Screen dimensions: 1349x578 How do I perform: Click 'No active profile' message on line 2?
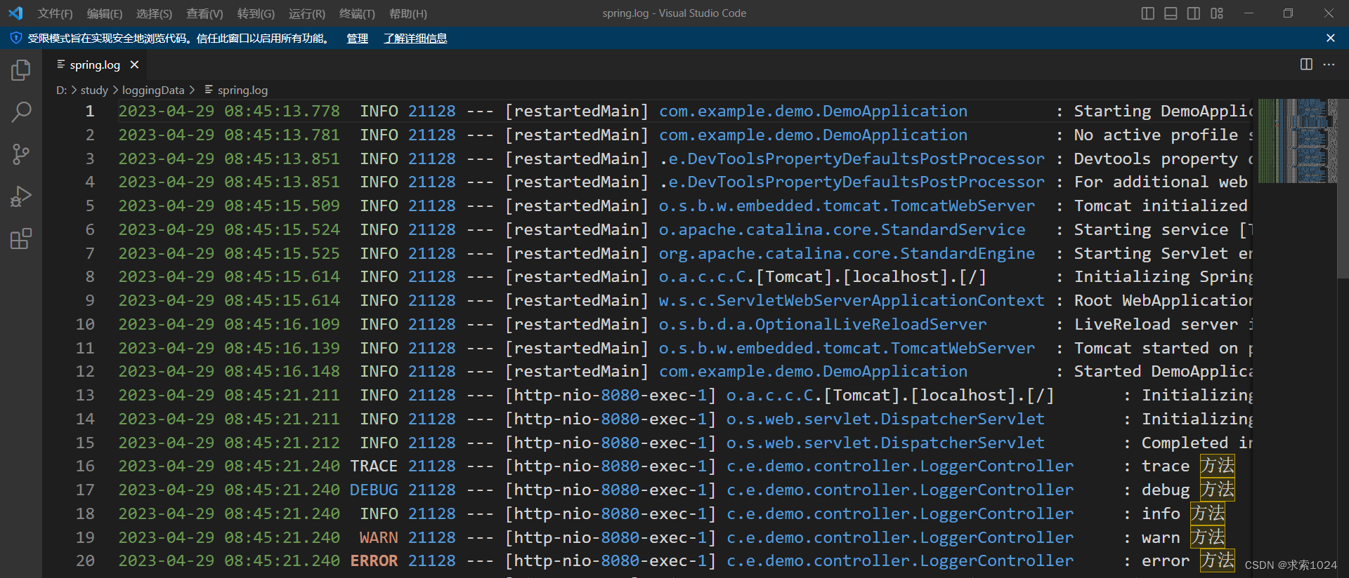tap(1156, 135)
